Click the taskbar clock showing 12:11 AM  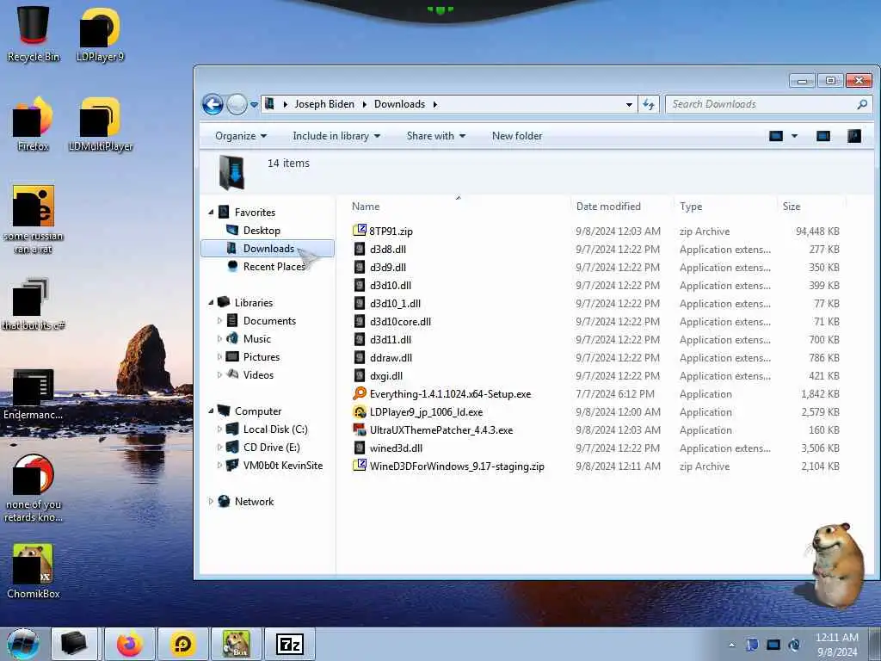(836, 645)
